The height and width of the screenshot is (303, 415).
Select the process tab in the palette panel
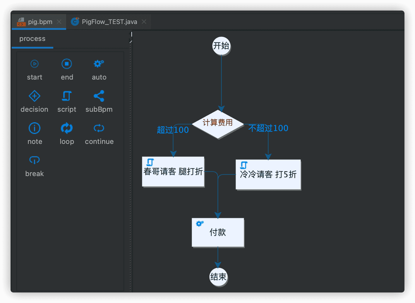32,39
